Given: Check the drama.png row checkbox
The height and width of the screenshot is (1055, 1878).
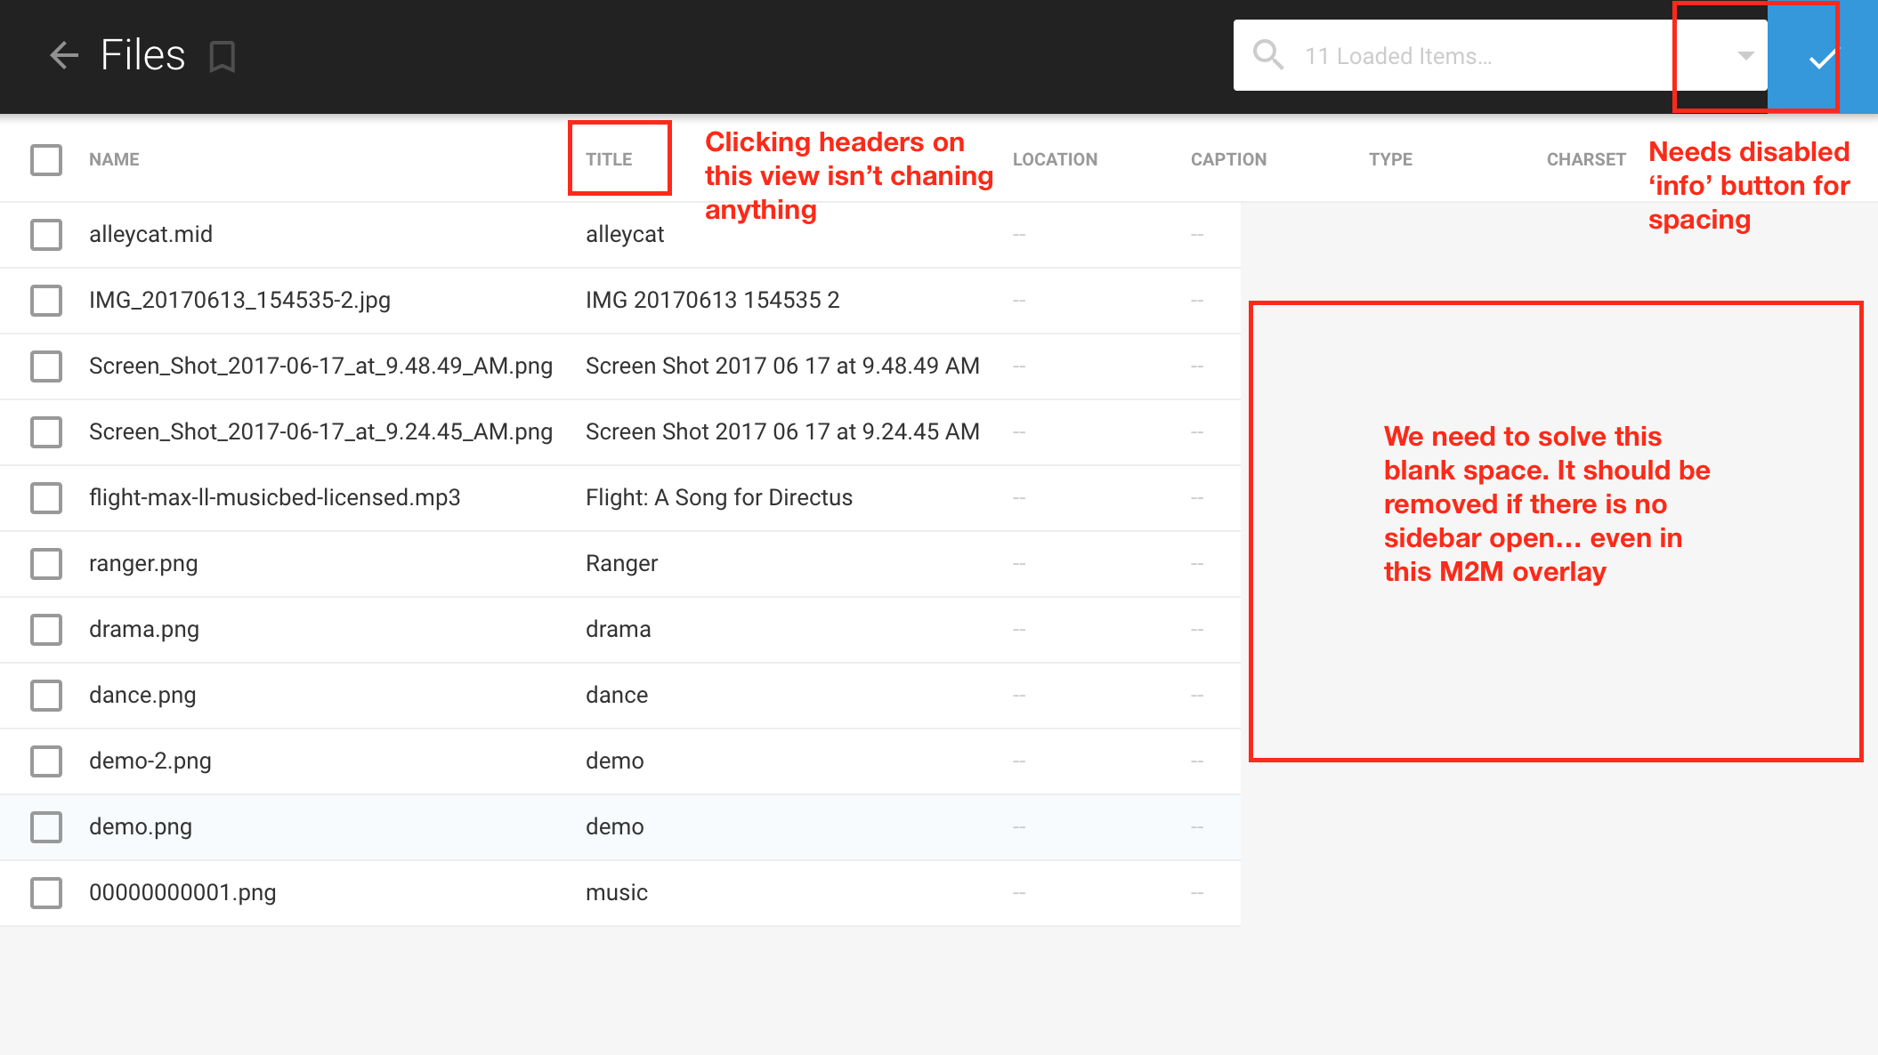Looking at the screenshot, I should pyautogui.click(x=46, y=630).
